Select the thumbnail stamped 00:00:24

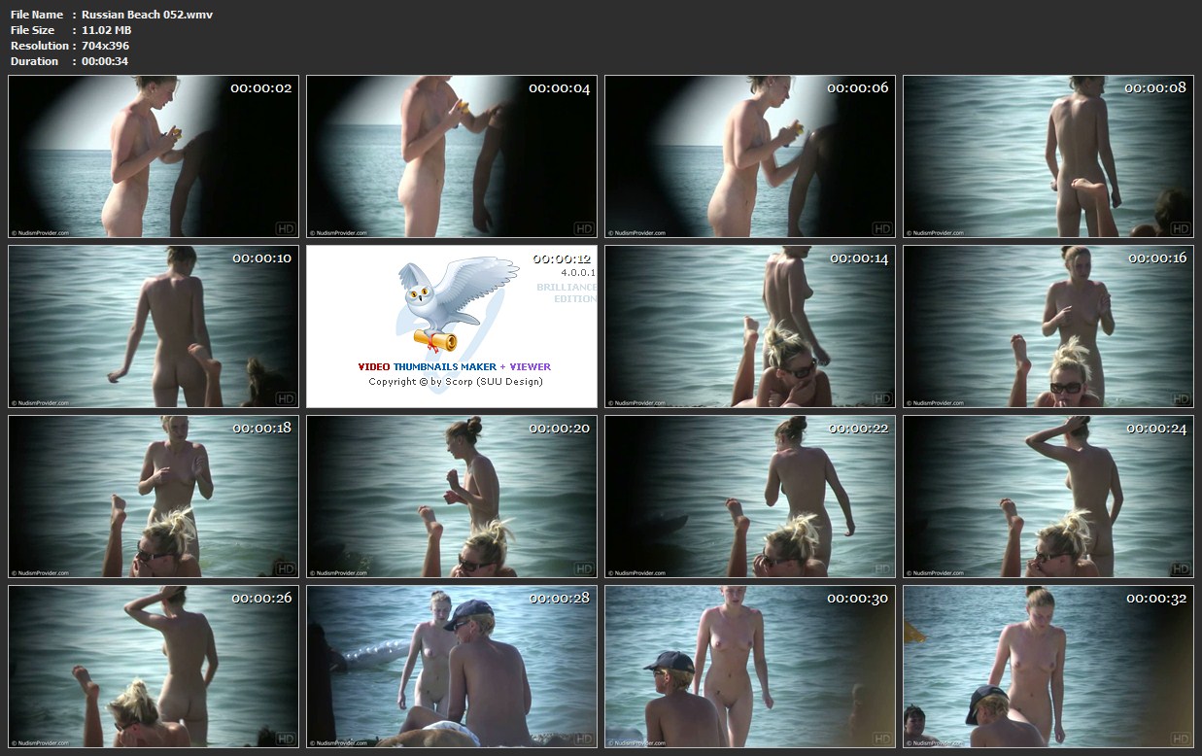coord(1047,497)
